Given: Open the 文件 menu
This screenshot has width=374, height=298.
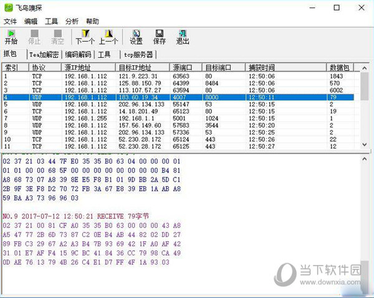Looking at the screenshot, I should (10, 21).
